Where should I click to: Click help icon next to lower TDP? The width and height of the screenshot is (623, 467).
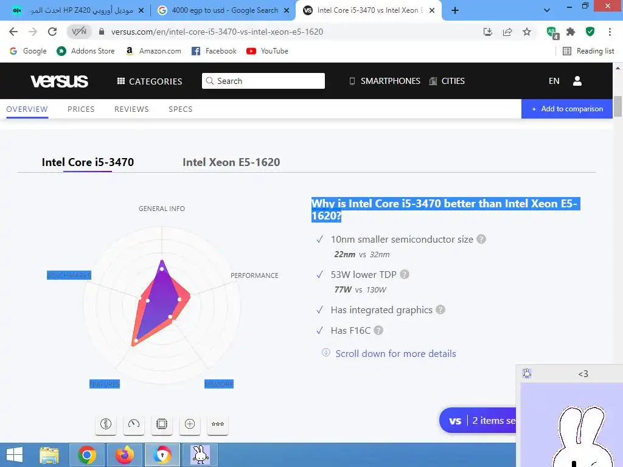(x=405, y=274)
